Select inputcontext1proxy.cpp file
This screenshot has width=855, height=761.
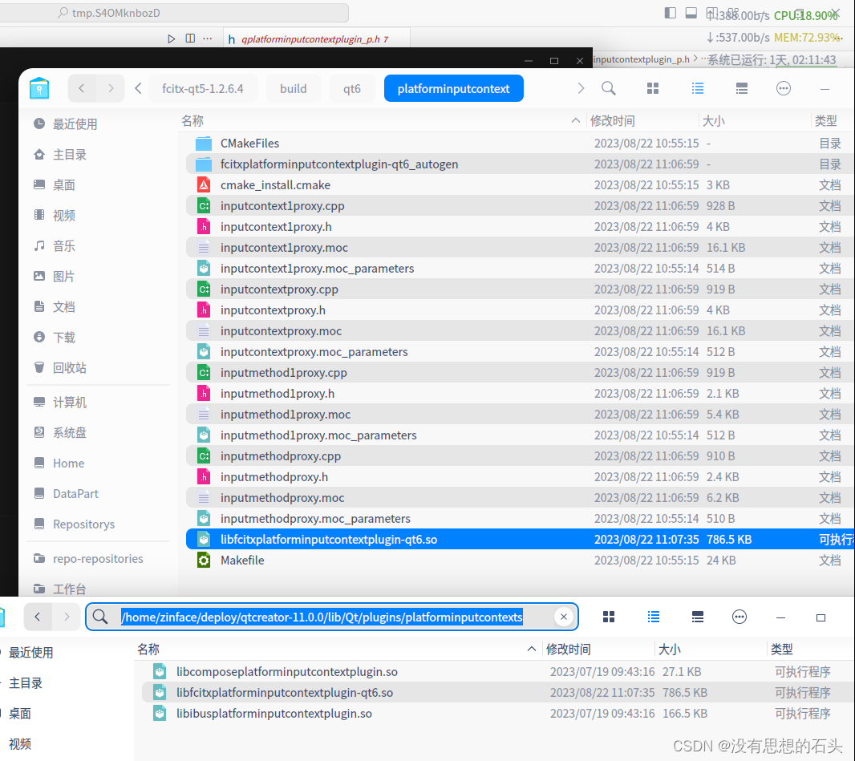pos(520,206)
